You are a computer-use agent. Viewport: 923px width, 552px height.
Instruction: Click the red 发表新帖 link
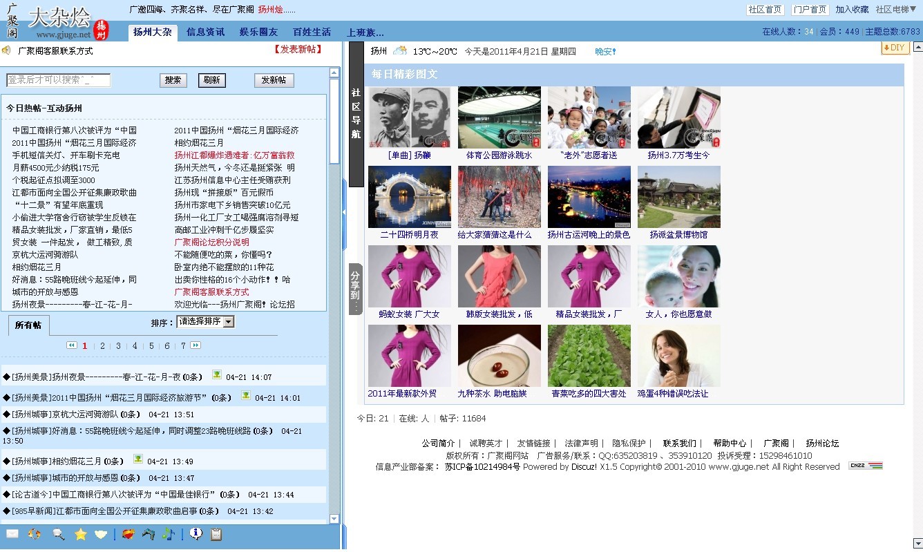(298, 50)
